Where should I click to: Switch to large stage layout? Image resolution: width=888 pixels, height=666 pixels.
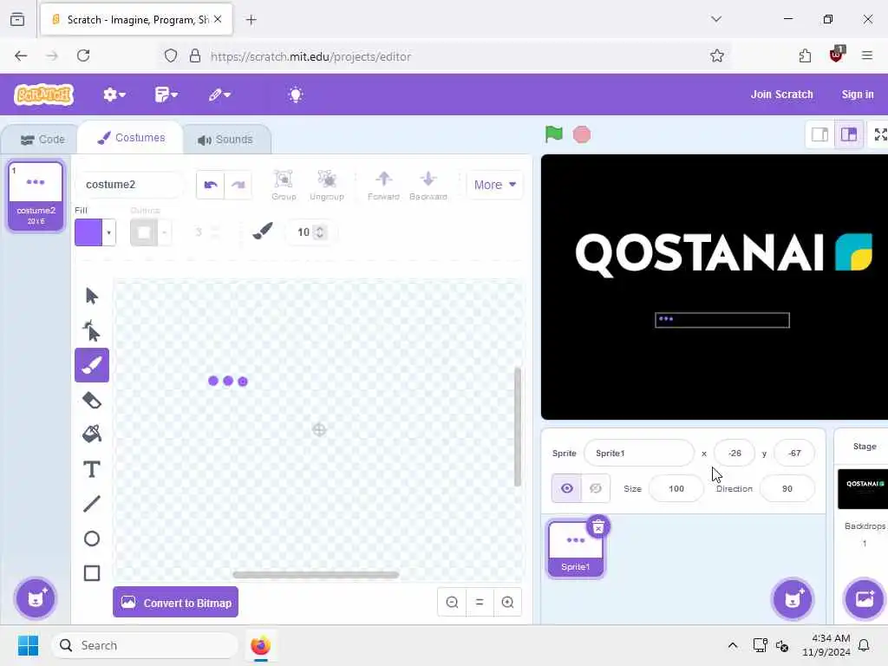pyautogui.click(x=848, y=134)
